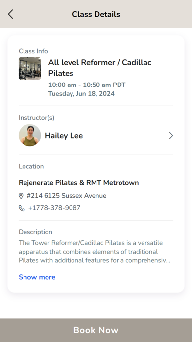This screenshot has height=342, width=192.
Task: Tap the truncated description paragraph text
Action: click(95, 252)
